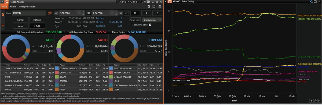Click the blue swatch for EMEKLILIK FONLARI in Toplam
Image resolution: width=322 pixels, height=105 pixels.
pyautogui.click(x=111, y=69)
